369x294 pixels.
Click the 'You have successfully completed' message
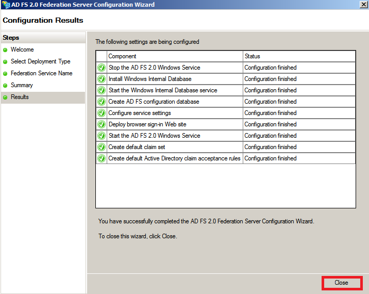point(206,221)
